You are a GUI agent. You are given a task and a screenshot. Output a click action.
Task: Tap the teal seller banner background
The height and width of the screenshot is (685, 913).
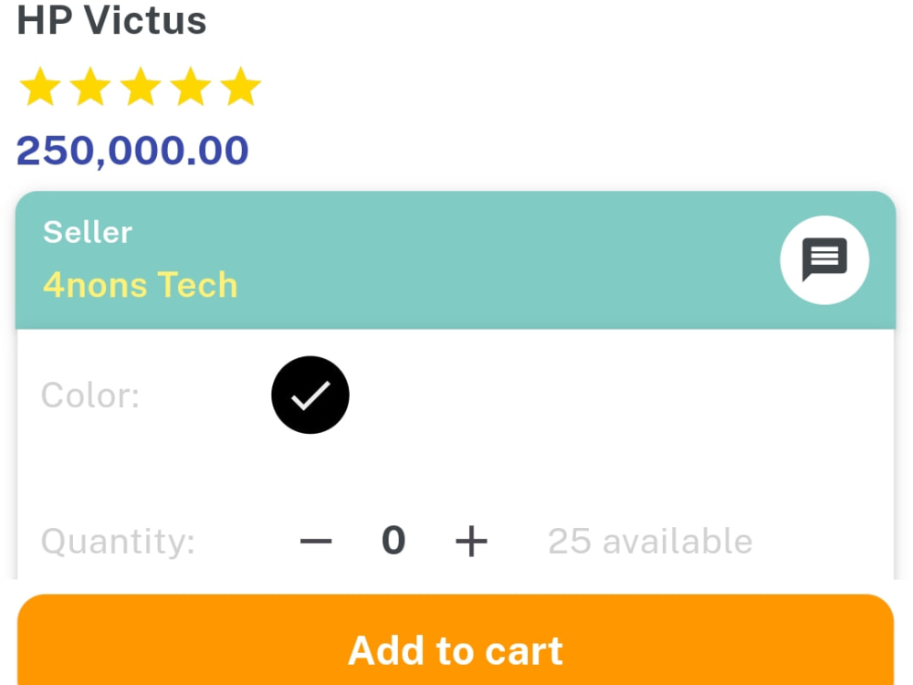(456, 259)
